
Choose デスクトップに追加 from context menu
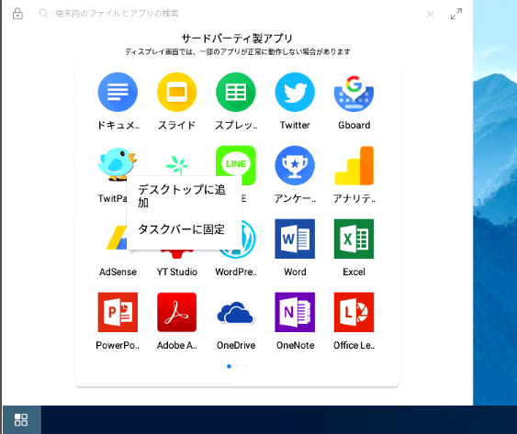(181, 195)
